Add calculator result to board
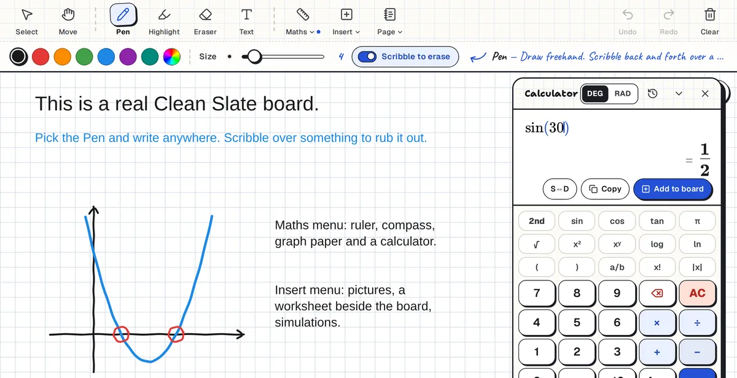This screenshot has width=737, height=378. (673, 189)
